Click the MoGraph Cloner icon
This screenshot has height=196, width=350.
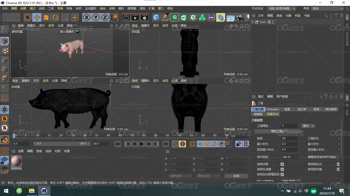(202, 17)
